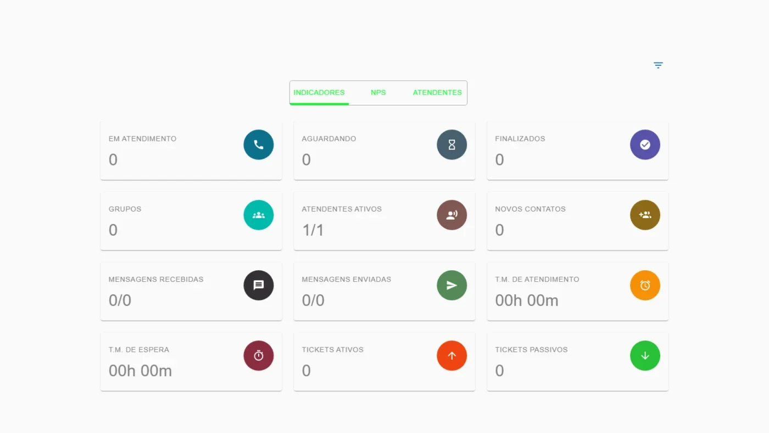The width and height of the screenshot is (769, 433).
Task: Click the checkmark icon in Finalizados card
Action: (645, 145)
